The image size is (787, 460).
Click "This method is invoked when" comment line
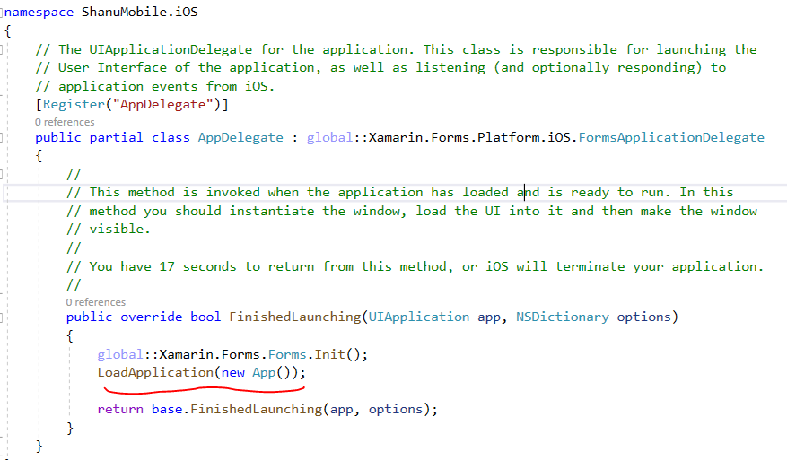pyautogui.click(x=400, y=193)
